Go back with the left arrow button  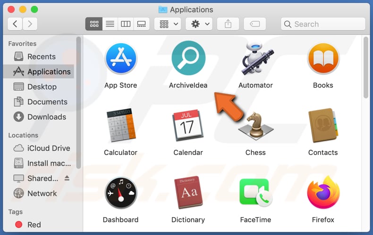tap(15, 24)
